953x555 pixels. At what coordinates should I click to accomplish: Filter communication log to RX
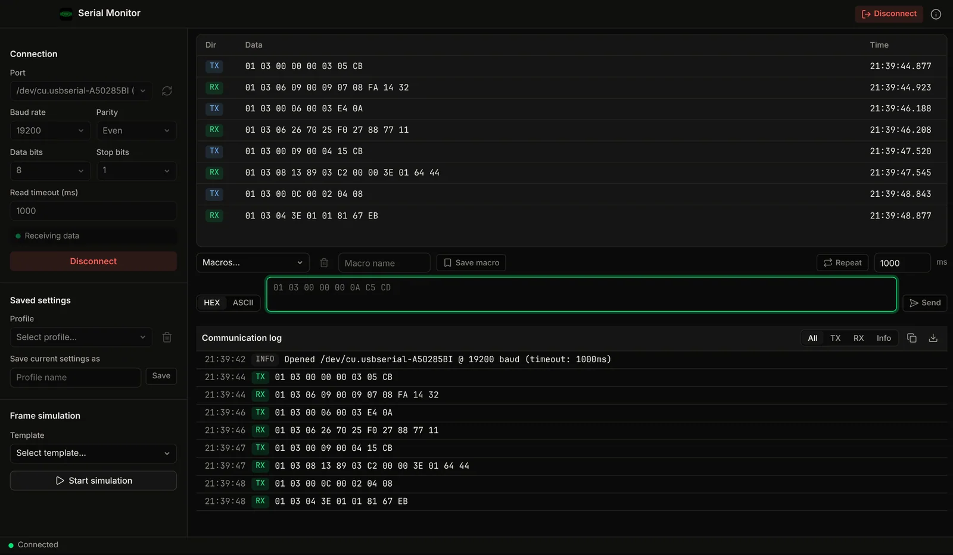pyautogui.click(x=858, y=338)
